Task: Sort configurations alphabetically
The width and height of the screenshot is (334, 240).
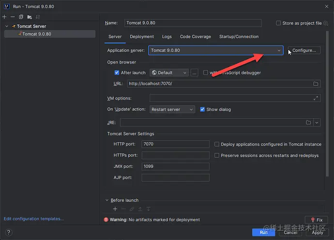Action: [x=38, y=17]
